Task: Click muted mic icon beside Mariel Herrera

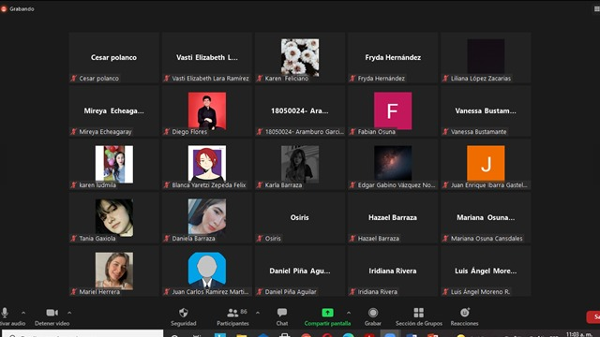Action: click(x=74, y=292)
